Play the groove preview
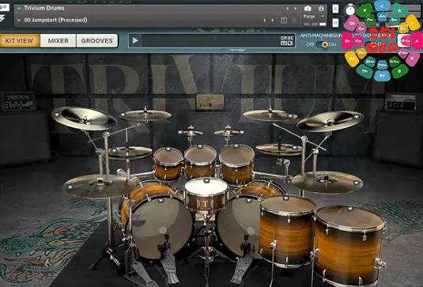The width and height of the screenshot is (423, 287). pos(135,40)
